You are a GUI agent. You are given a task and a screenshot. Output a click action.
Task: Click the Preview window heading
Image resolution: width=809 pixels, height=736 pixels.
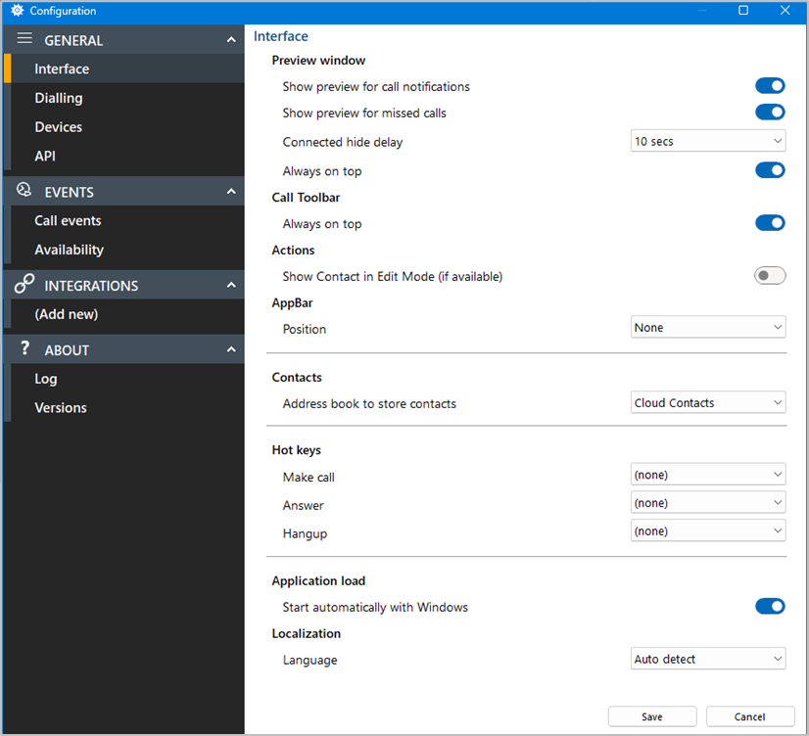[x=318, y=61]
